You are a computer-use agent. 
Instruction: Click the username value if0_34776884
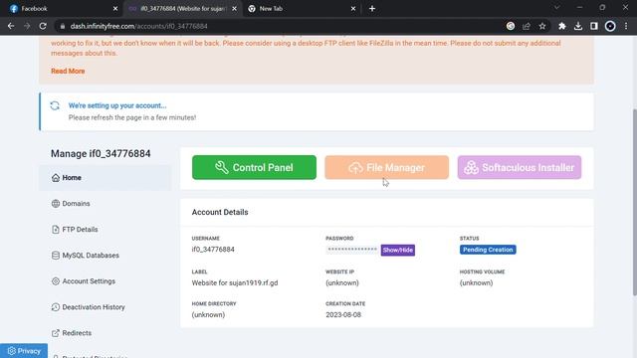point(213,250)
